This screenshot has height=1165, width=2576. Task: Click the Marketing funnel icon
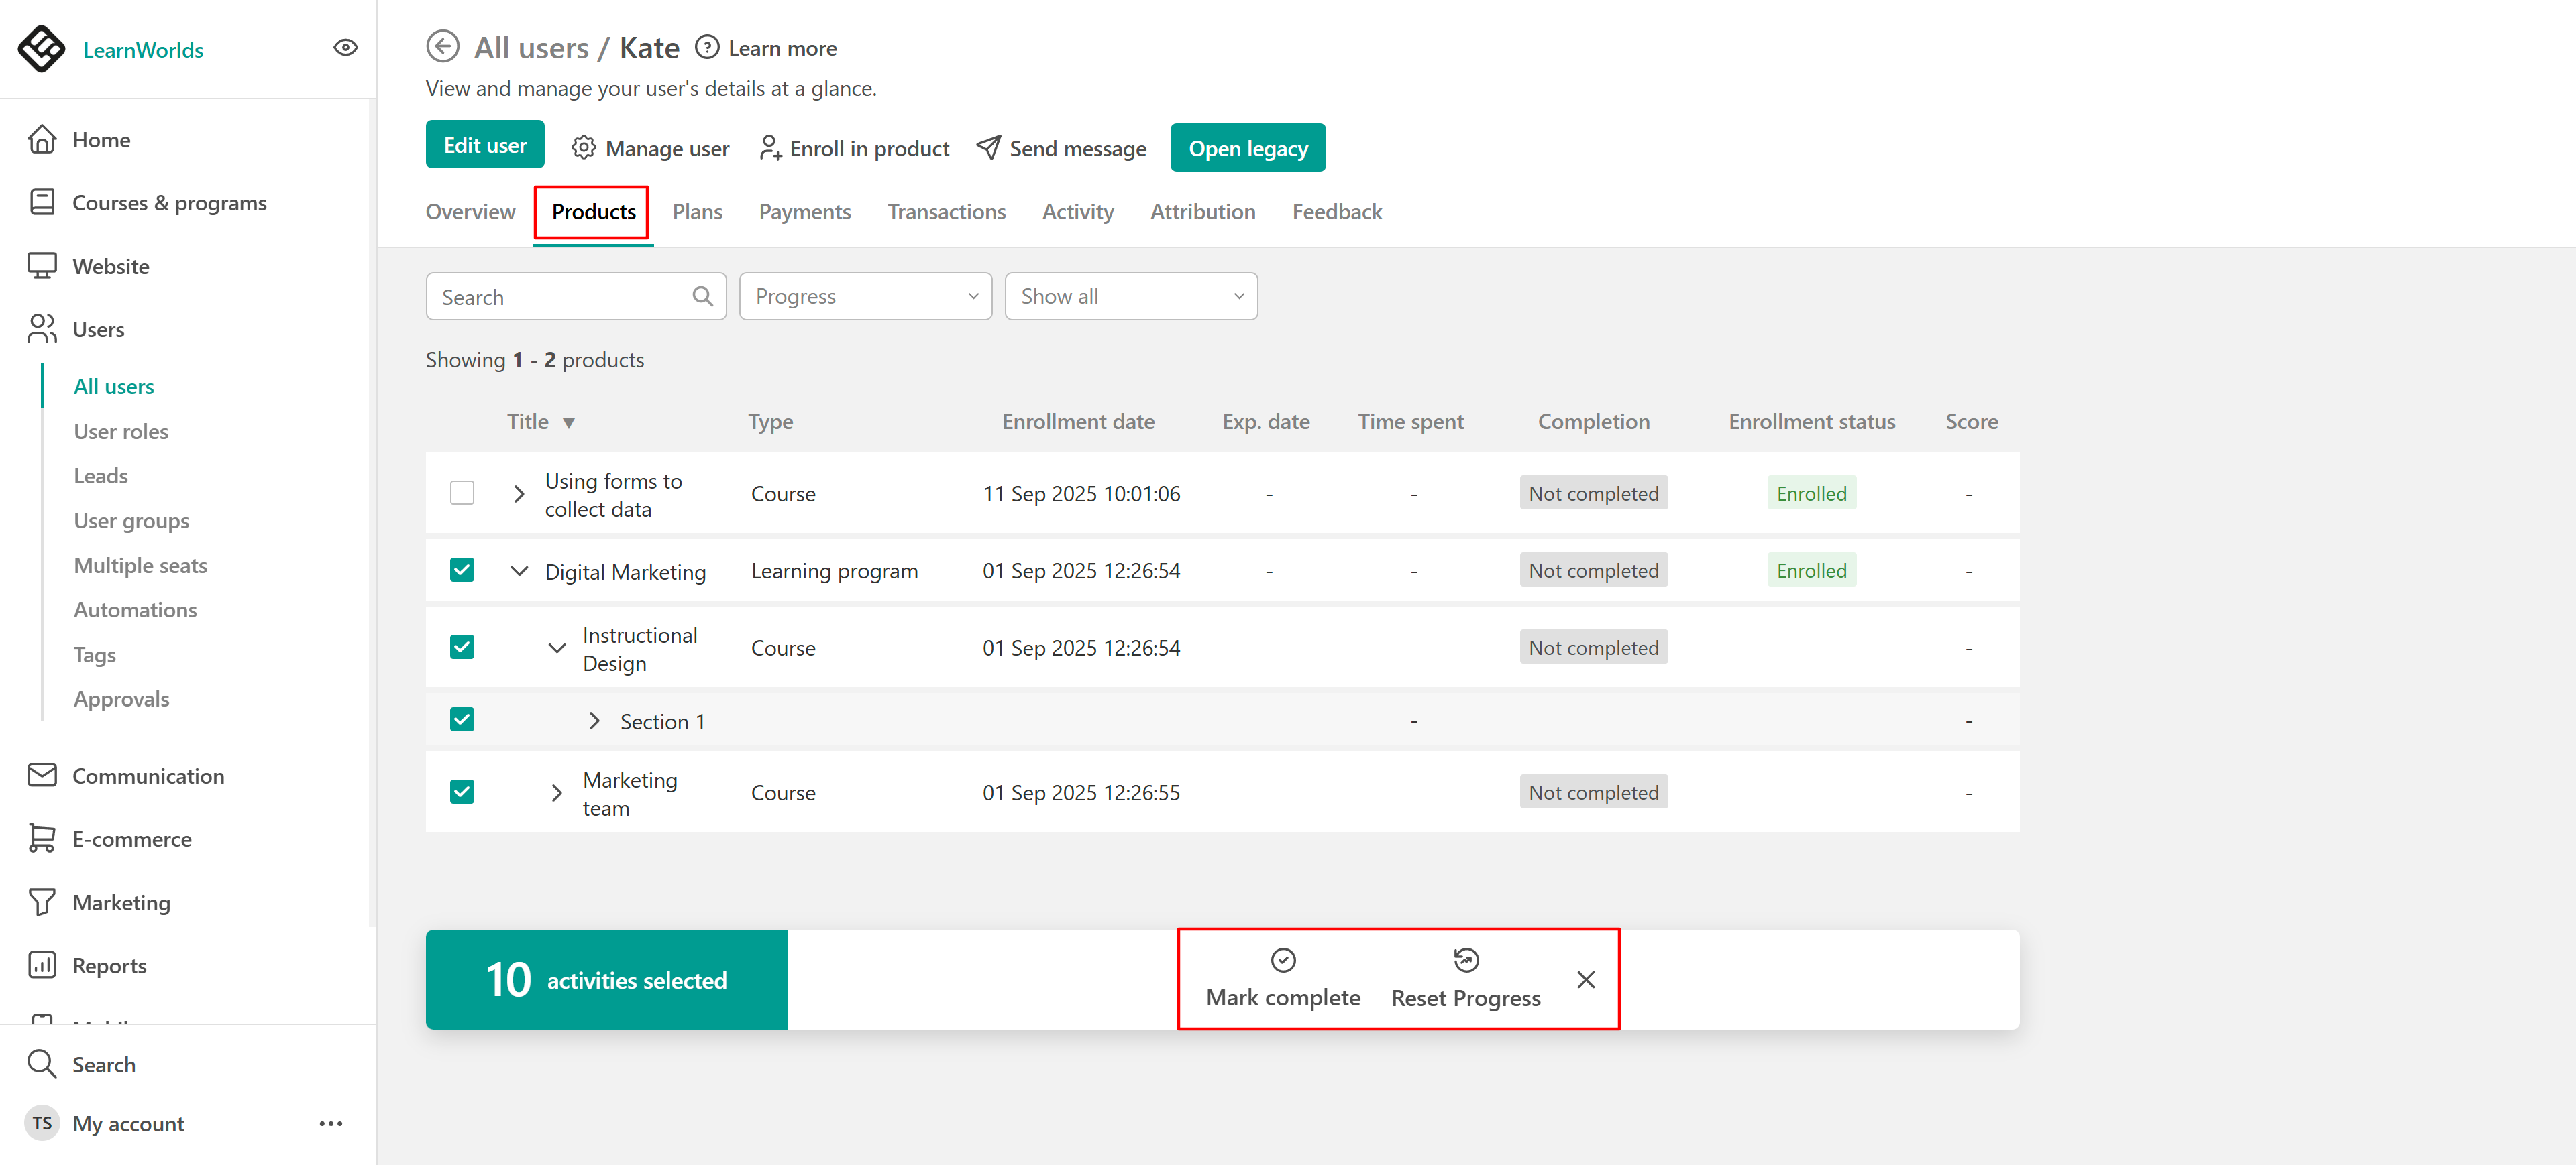[x=42, y=902]
